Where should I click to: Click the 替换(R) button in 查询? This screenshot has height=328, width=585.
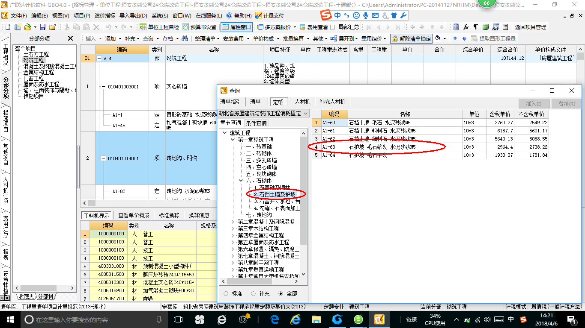click(x=567, y=104)
